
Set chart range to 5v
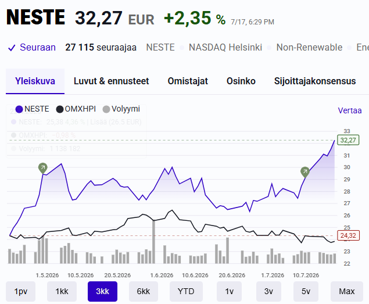point(306,292)
